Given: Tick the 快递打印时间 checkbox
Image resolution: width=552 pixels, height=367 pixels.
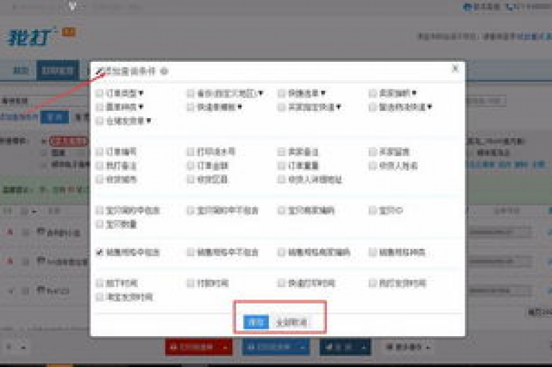Looking at the screenshot, I should tap(281, 283).
